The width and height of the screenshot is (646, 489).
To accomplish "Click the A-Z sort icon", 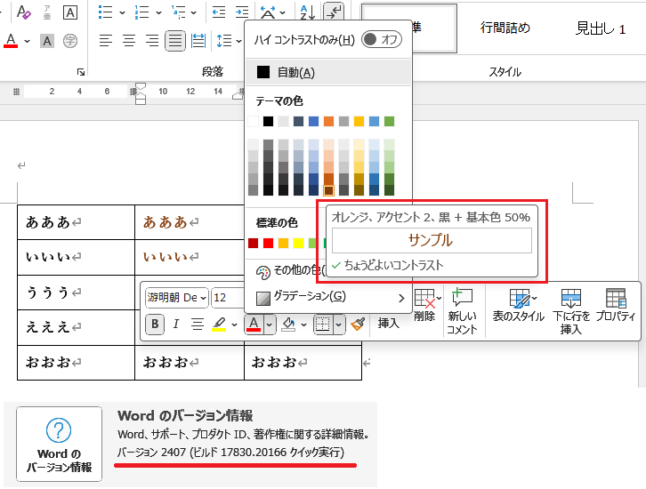I will [x=307, y=12].
